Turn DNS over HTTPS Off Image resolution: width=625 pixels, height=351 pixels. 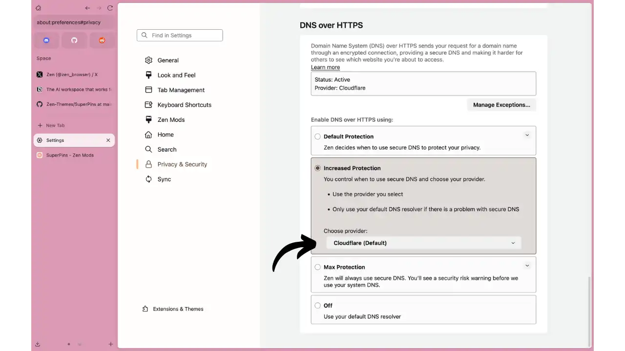(x=317, y=305)
